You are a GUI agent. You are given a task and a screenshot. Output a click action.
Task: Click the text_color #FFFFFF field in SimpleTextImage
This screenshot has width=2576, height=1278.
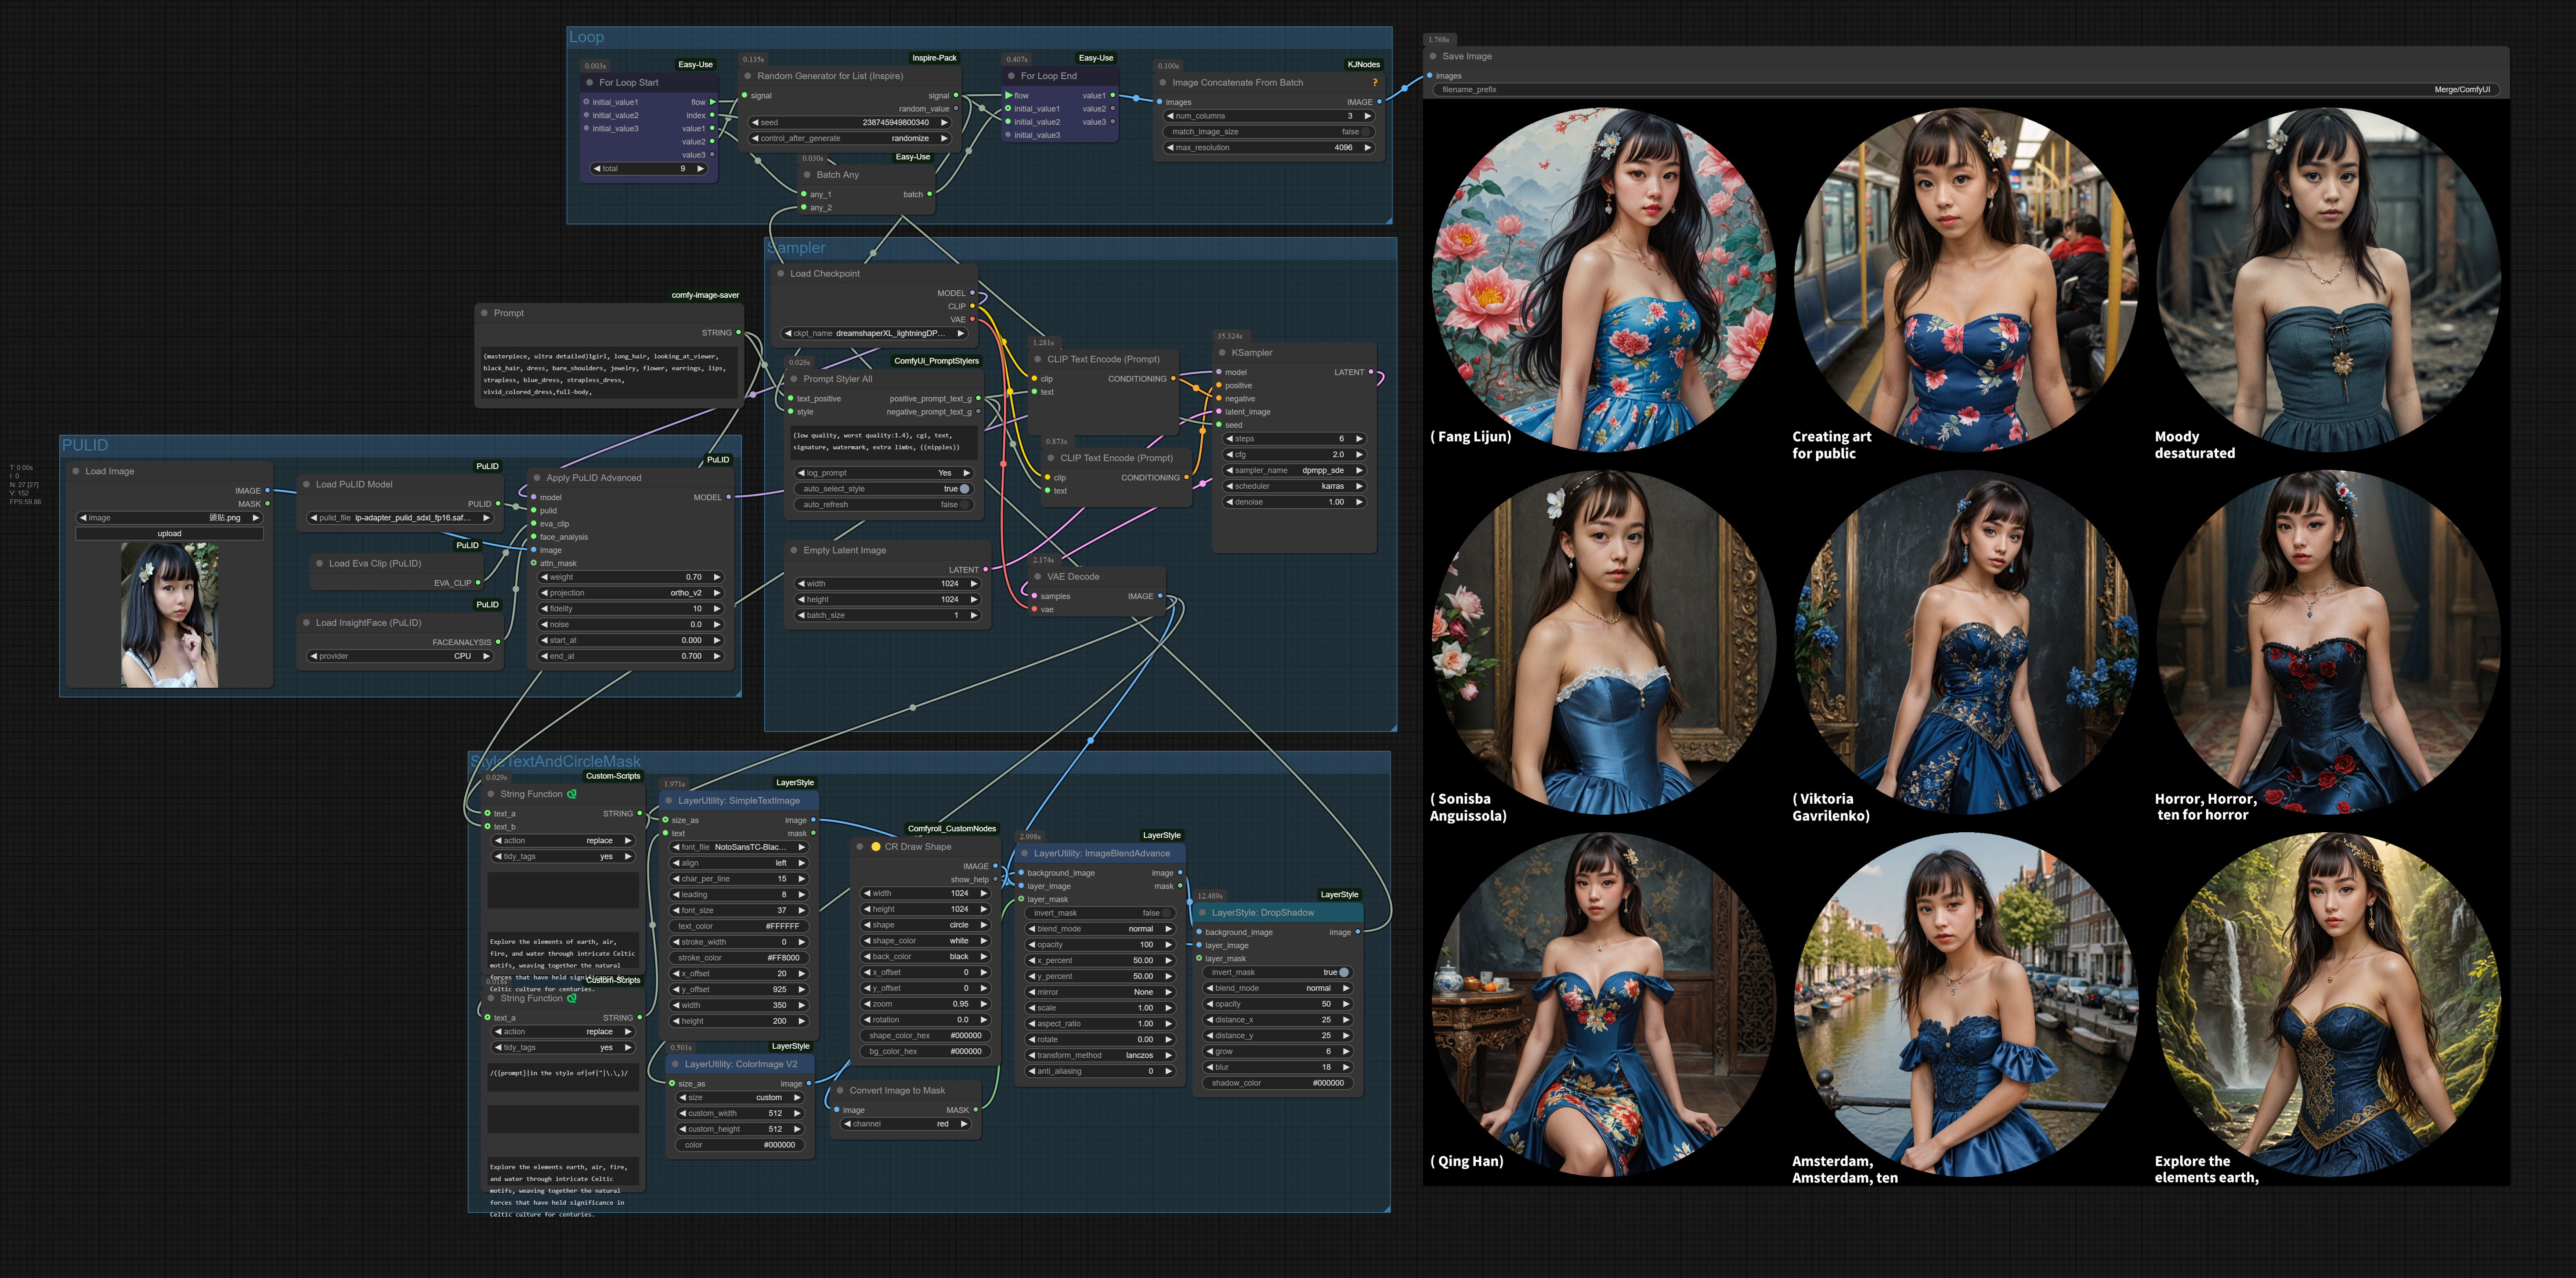click(739, 926)
